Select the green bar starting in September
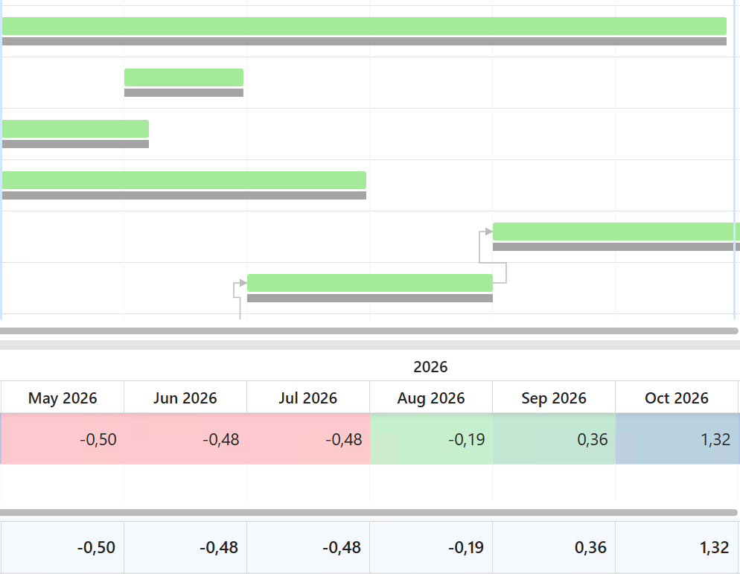The image size is (740, 574). point(616,232)
